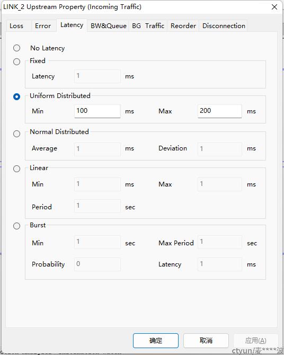Select the No Latency radio option
The height and width of the screenshot is (355, 284).
tap(16, 48)
